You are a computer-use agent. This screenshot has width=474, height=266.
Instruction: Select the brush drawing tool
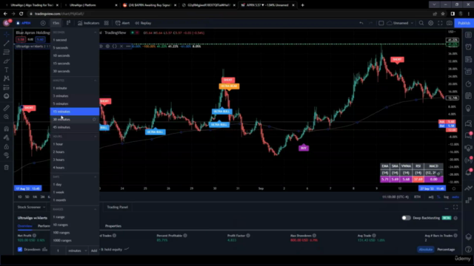[x=7, y=61]
